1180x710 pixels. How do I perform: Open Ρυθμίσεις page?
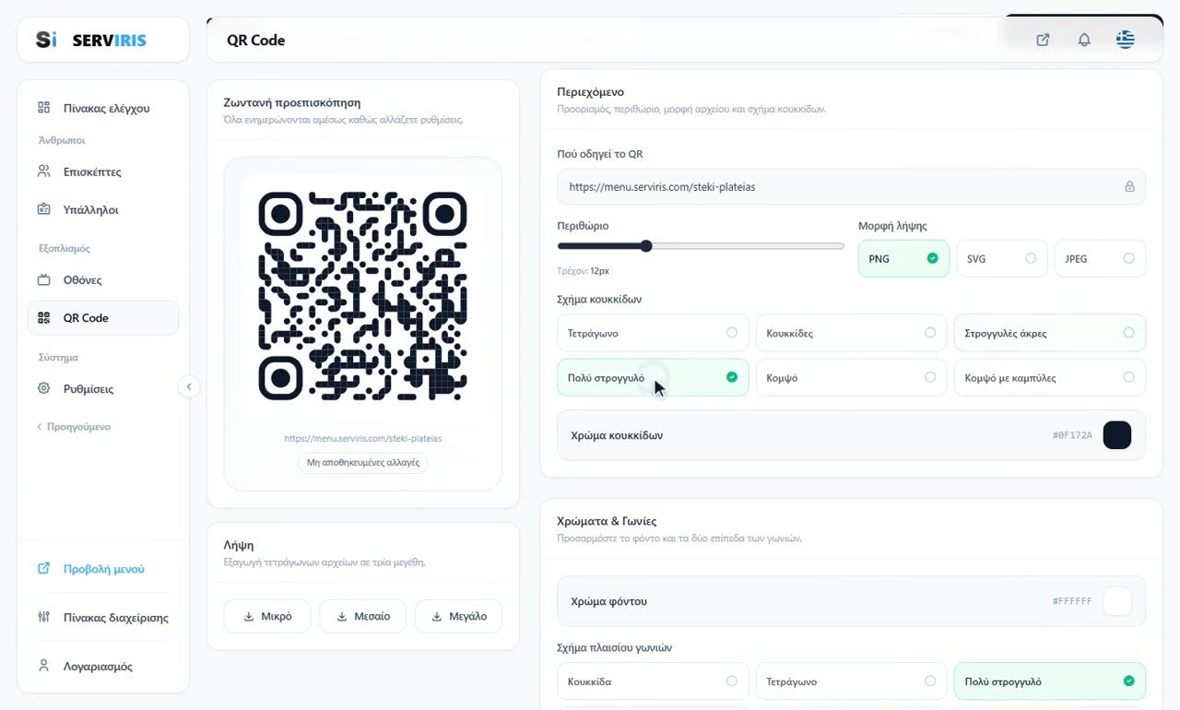click(x=103, y=388)
